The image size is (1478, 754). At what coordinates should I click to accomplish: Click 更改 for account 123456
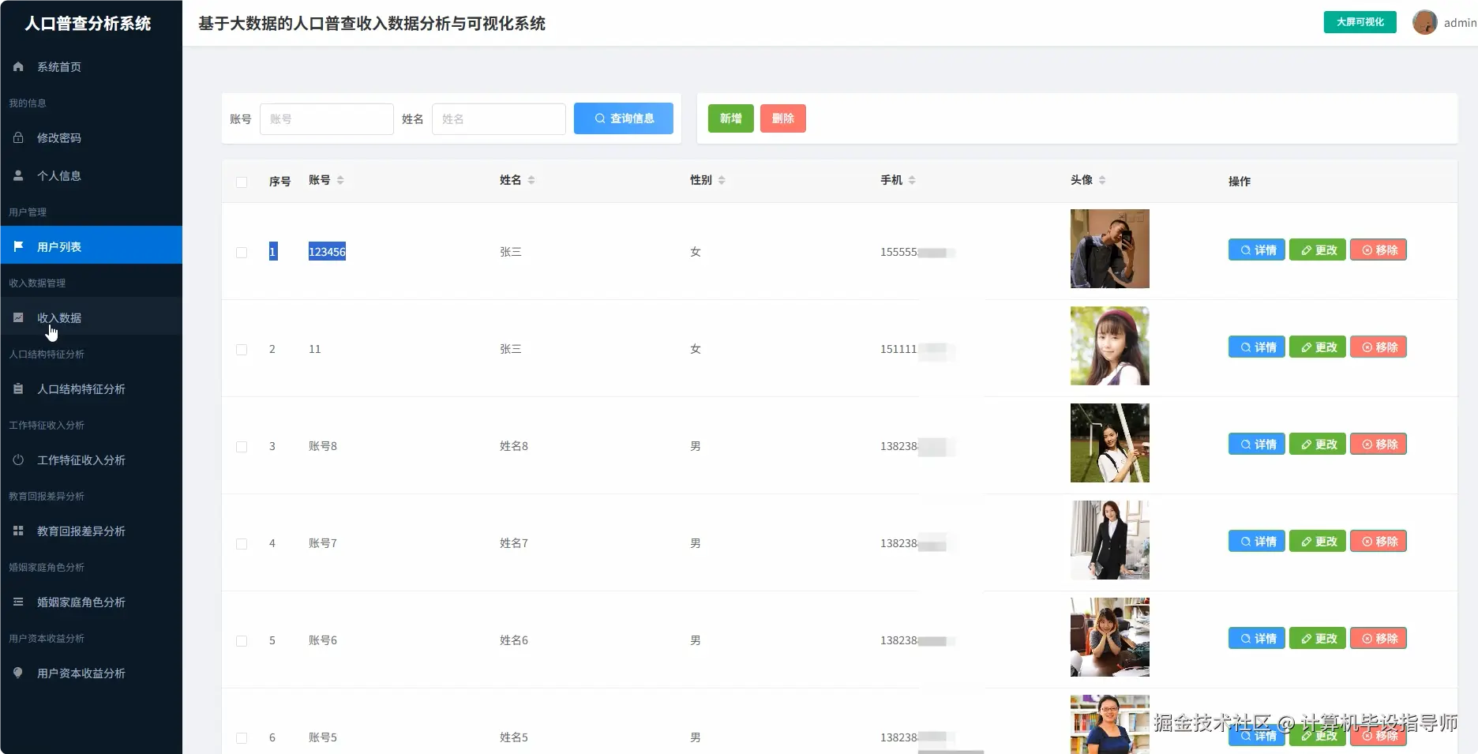click(x=1318, y=250)
